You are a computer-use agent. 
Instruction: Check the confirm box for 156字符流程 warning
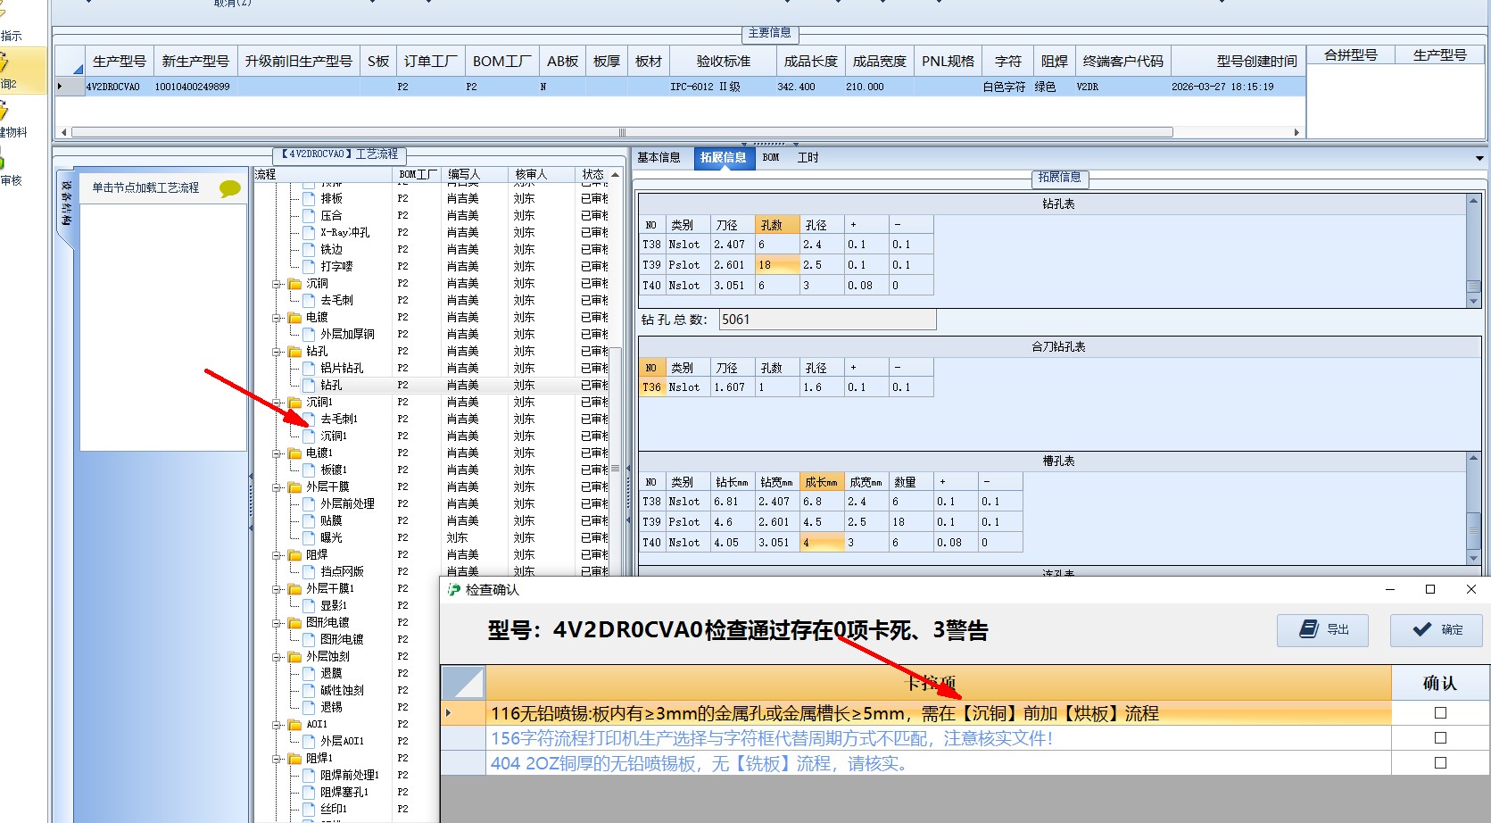click(1440, 738)
